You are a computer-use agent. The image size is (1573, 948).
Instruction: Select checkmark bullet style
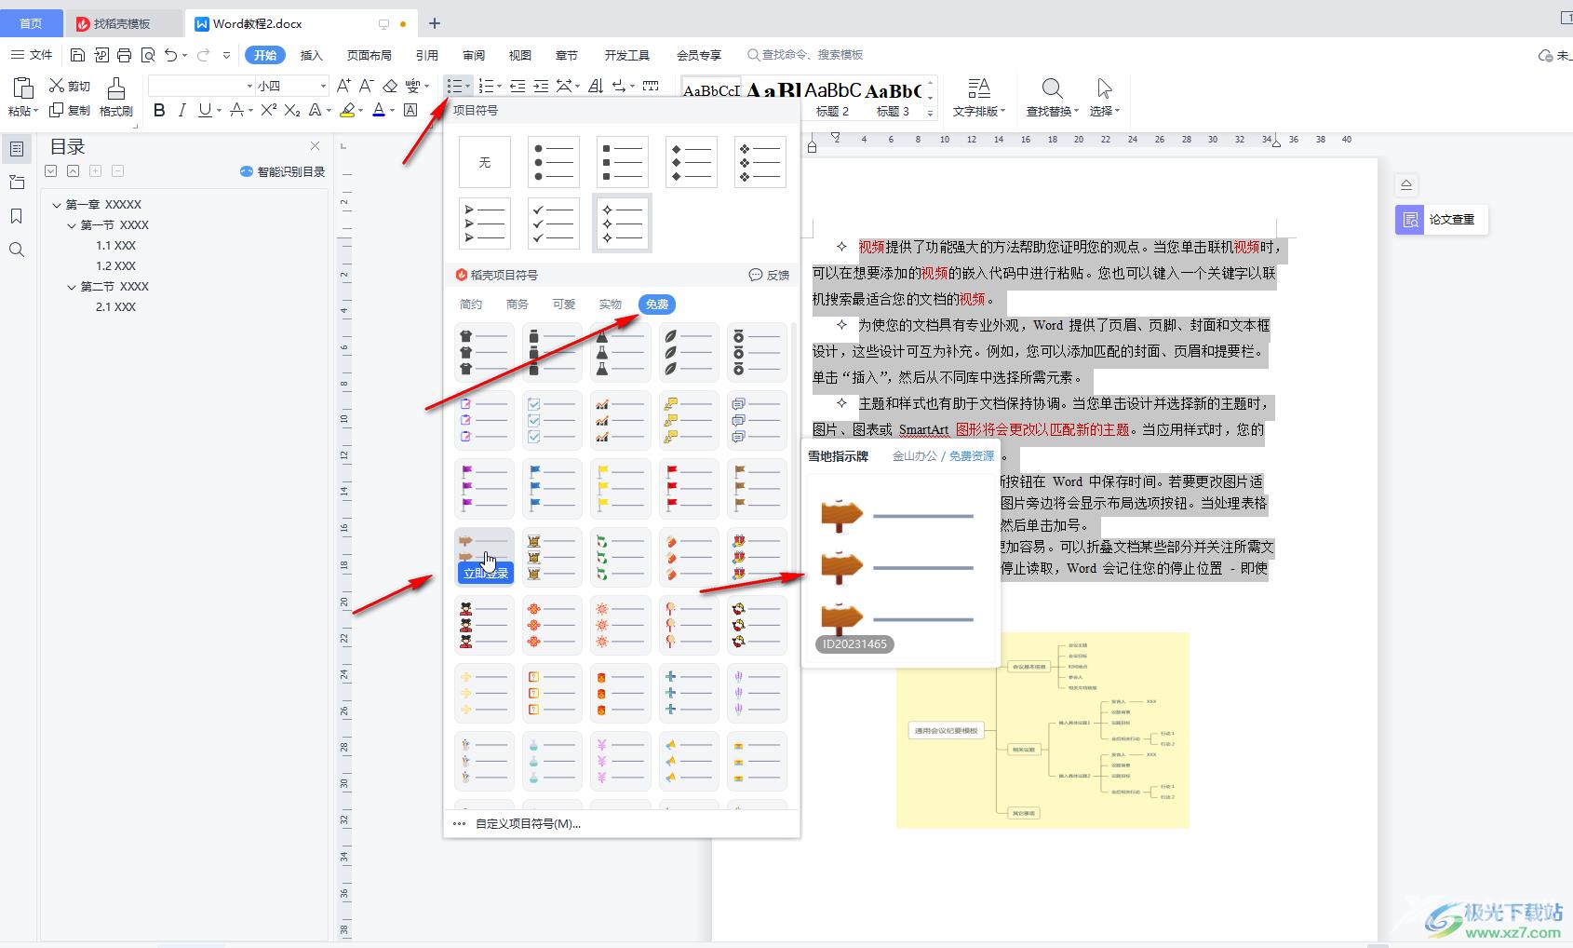pyautogui.click(x=554, y=223)
